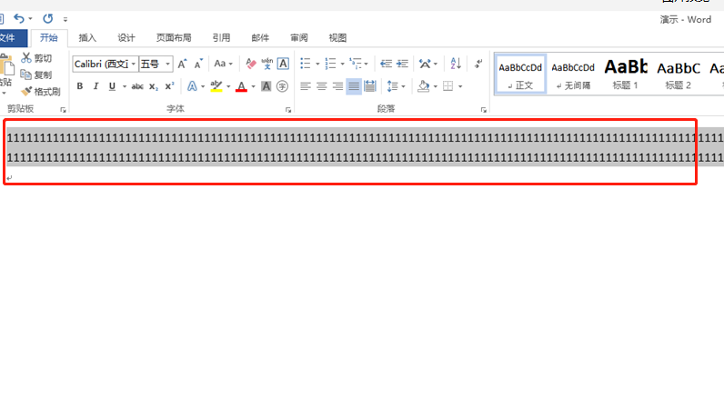This screenshot has width=724, height=408.
Task: Select the 标题 1 style thumbnail
Action: tap(625, 75)
